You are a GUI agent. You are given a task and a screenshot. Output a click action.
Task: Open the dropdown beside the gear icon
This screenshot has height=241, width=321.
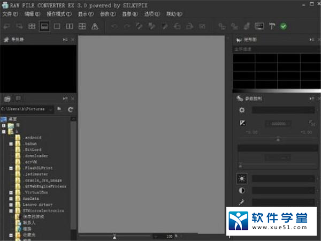point(284,110)
